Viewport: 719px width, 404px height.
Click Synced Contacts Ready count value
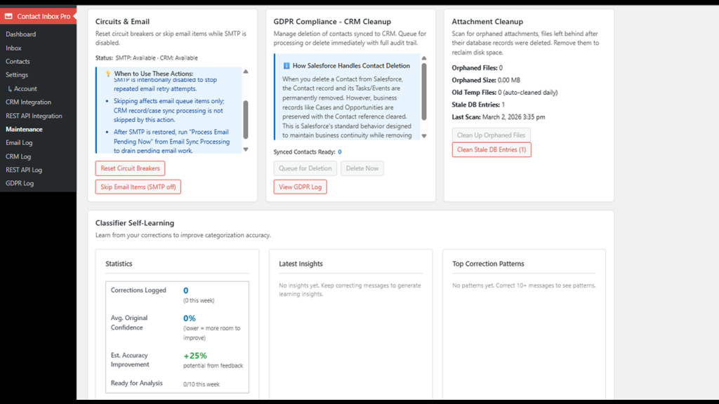pos(340,152)
